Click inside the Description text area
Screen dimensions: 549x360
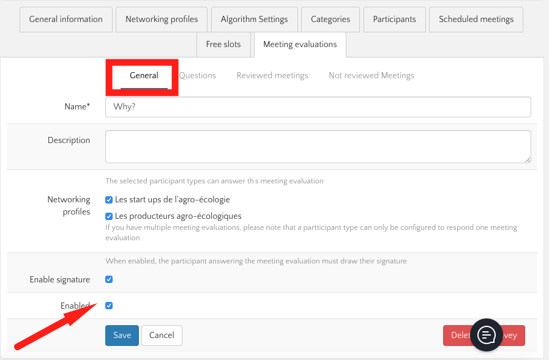click(318, 147)
